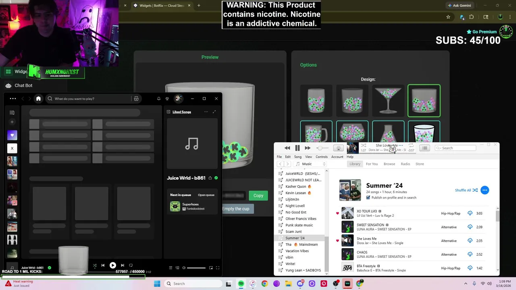The height and width of the screenshot is (290, 516).
Task: Select the martini glass cup design
Action: point(388,101)
